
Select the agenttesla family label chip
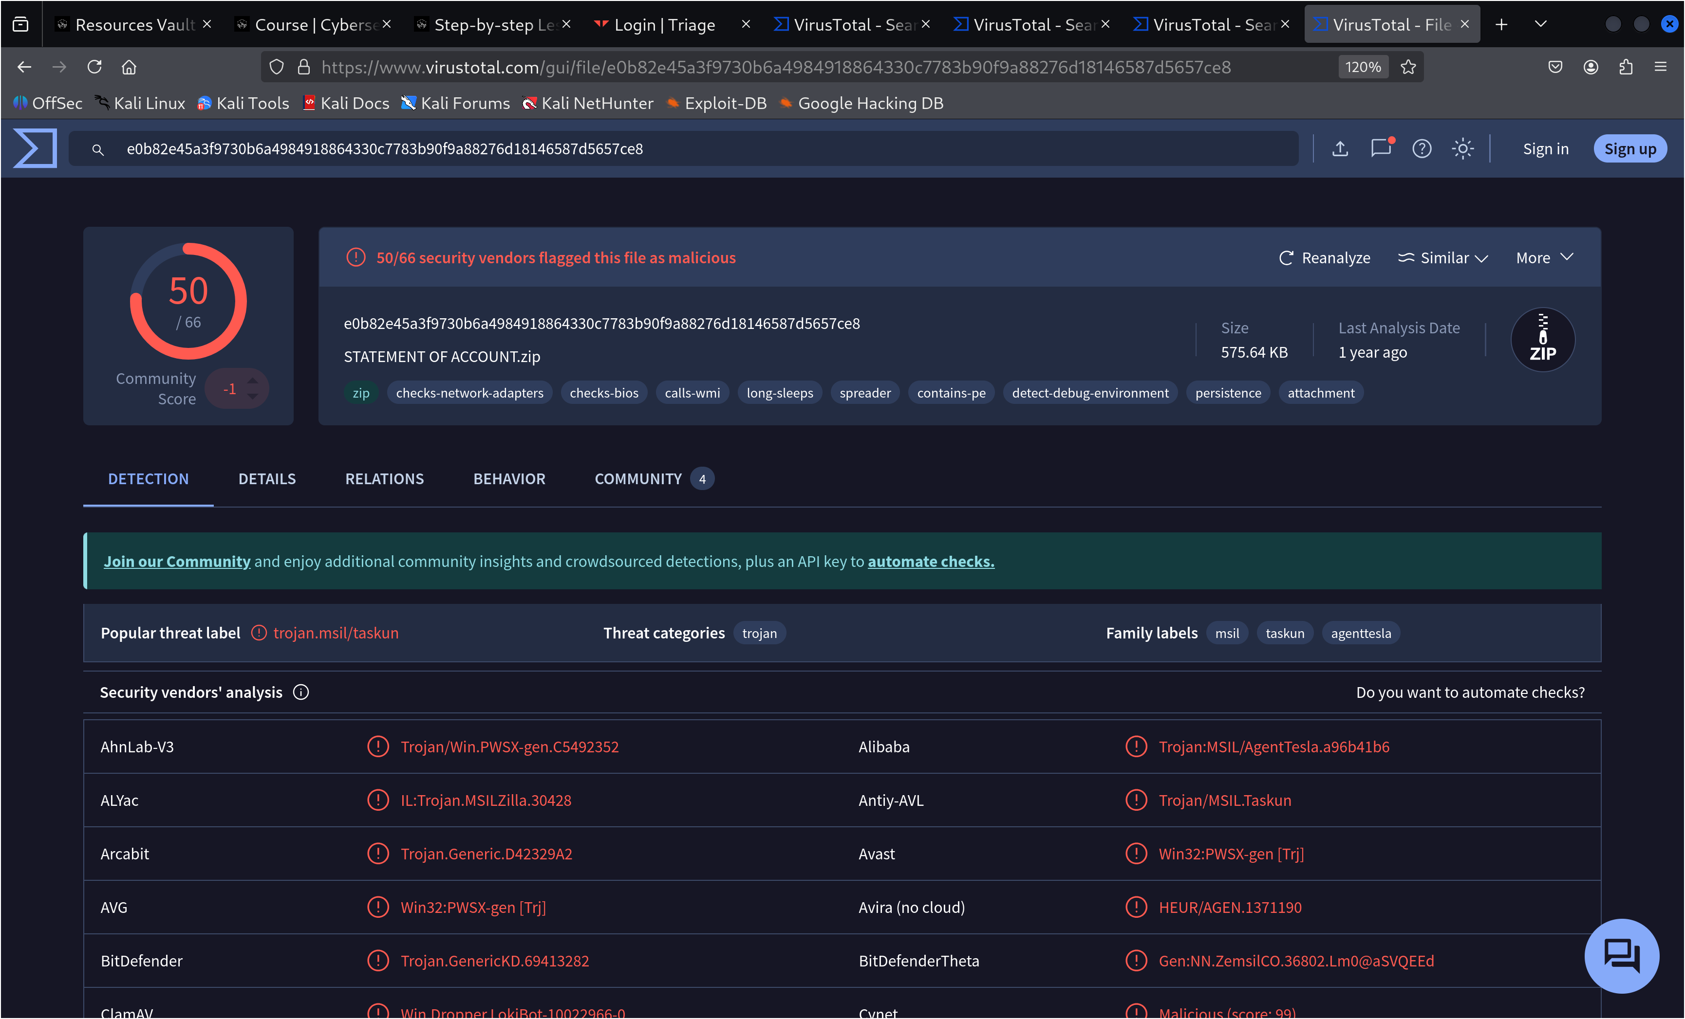pos(1361,633)
